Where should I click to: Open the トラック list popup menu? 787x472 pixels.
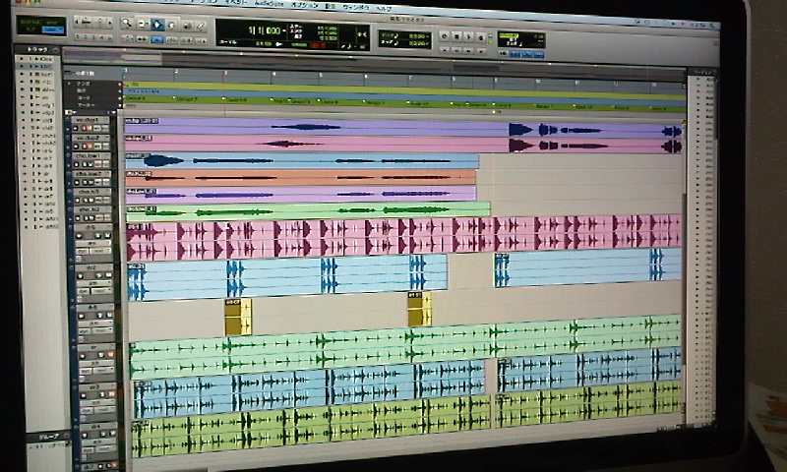(x=56, y=49)
